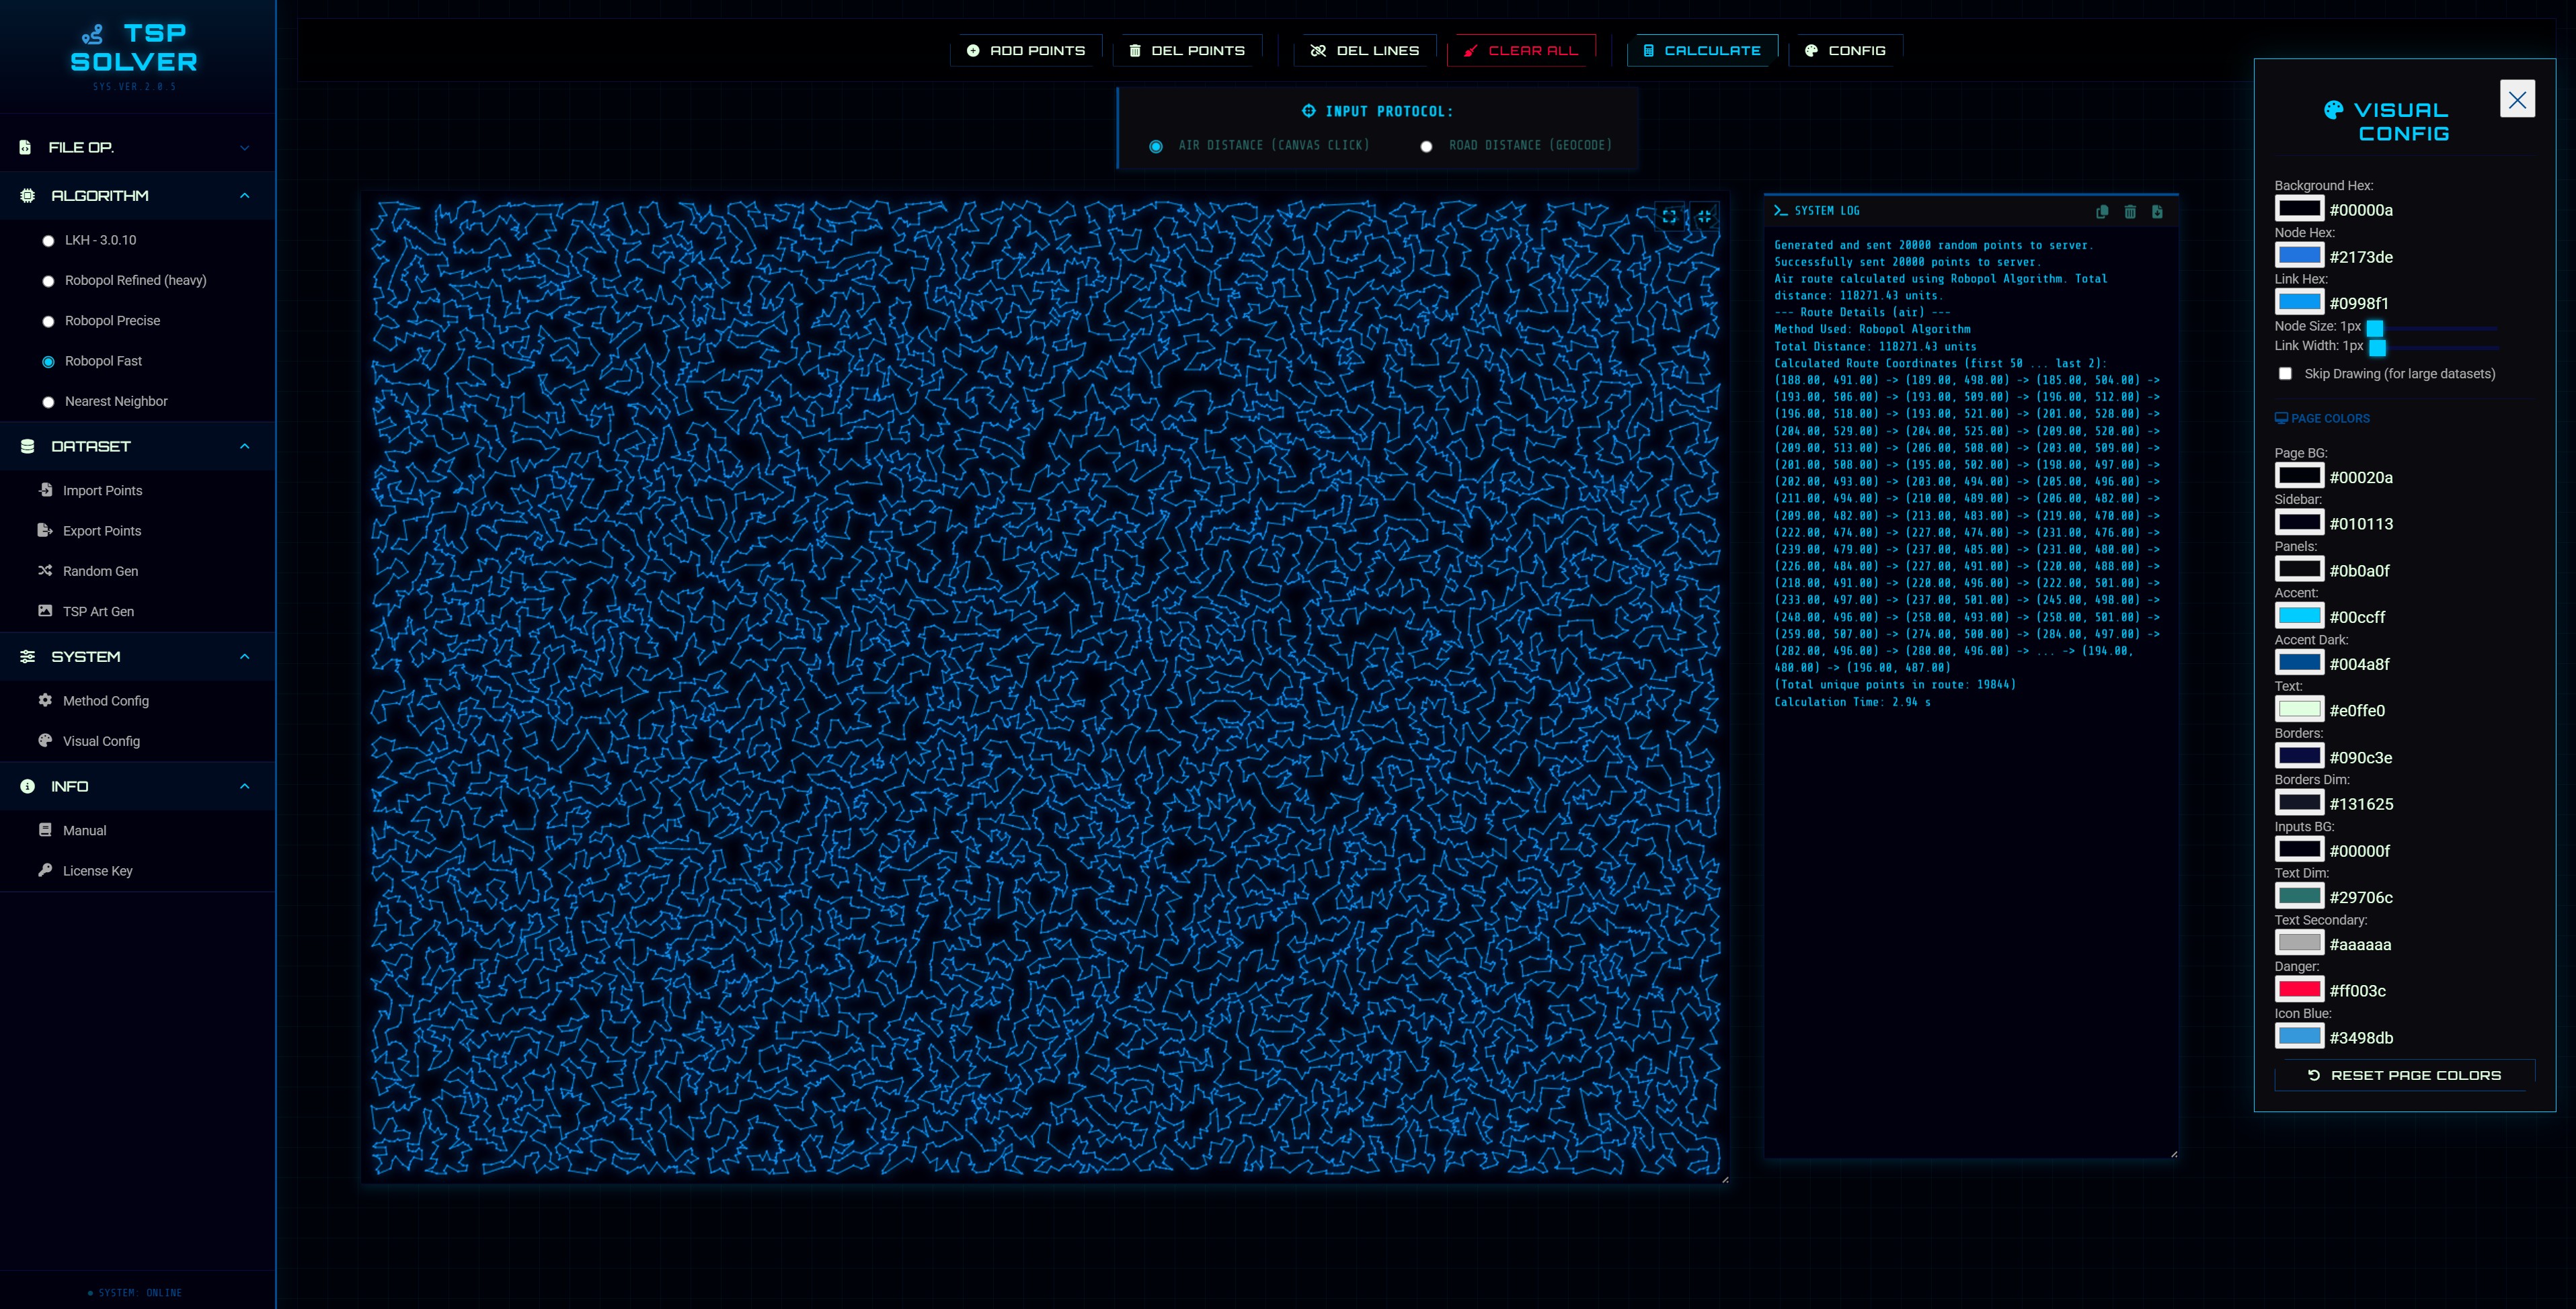This screenshot has height=1309, width=2576.
Task: Collapse the Algorithm section
Action: (245, 196)
